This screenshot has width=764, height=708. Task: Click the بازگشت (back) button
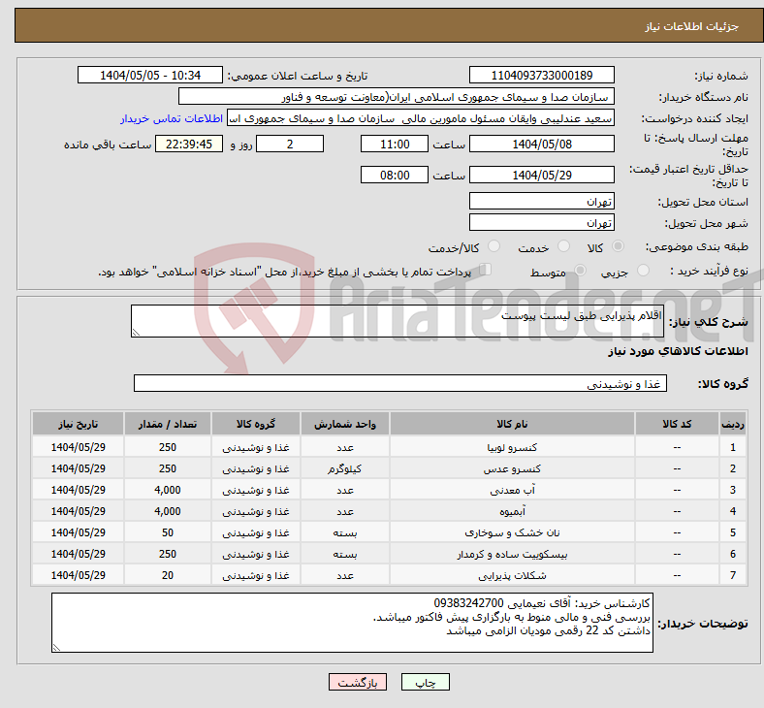pyautogui.click(x=357, y=682)
